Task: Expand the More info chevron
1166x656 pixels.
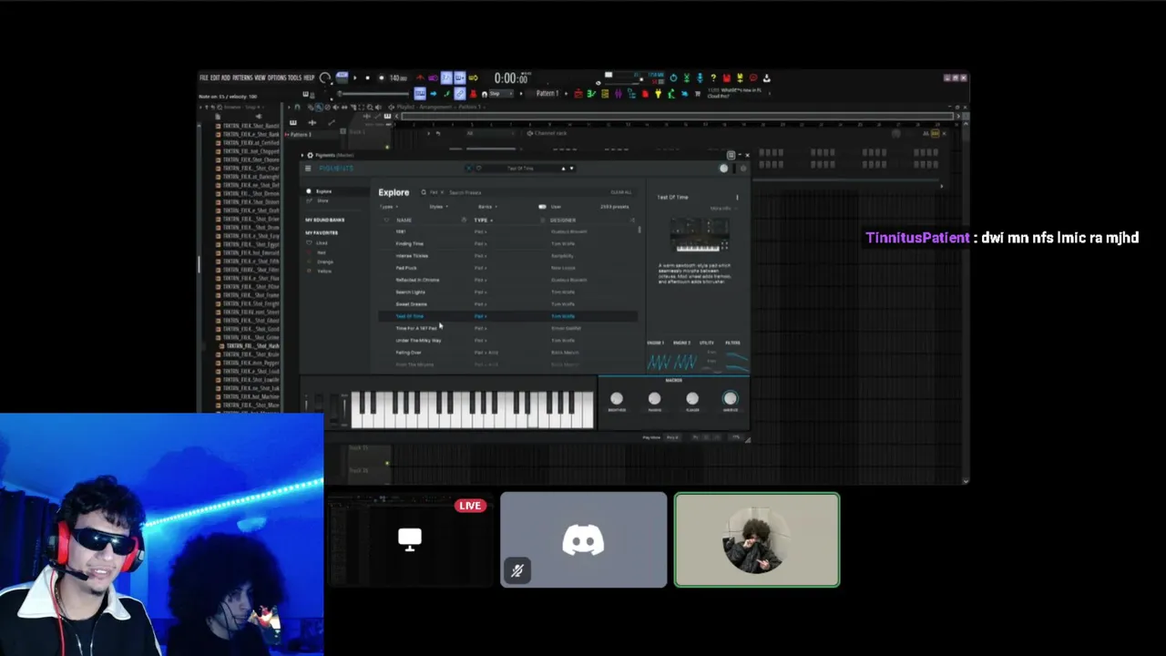Action: click(x=735, y=209)
